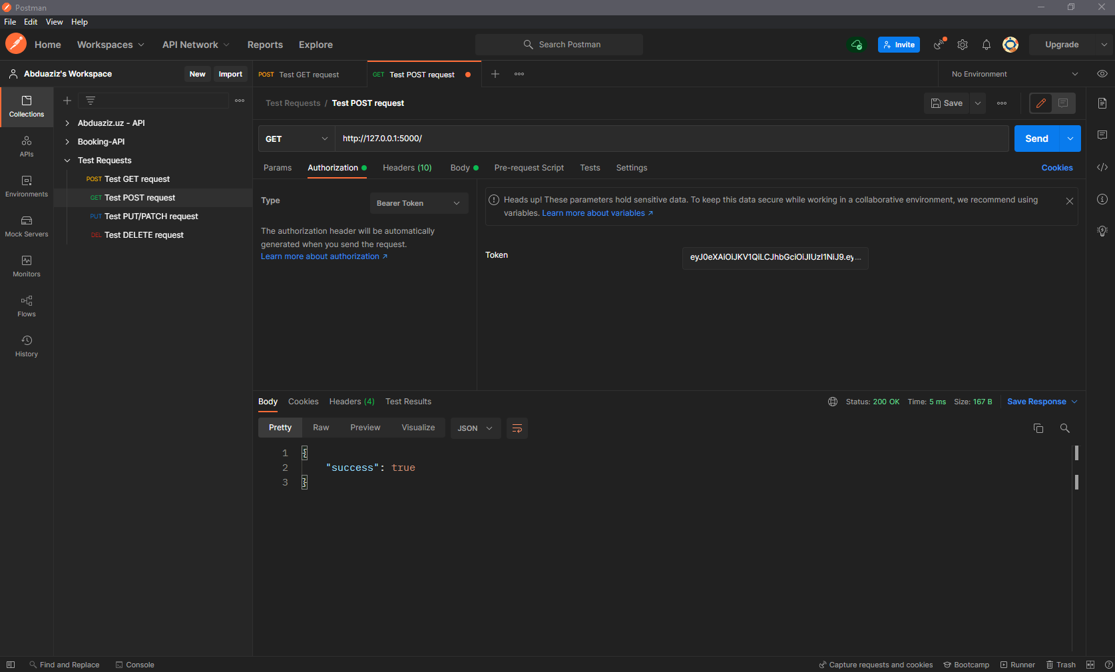1115x672 pixels.
Task: Open the APIs sidebar panel
Action: pos(27,147)
